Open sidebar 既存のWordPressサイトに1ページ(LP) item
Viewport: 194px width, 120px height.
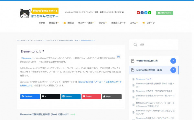click(155, 105)
